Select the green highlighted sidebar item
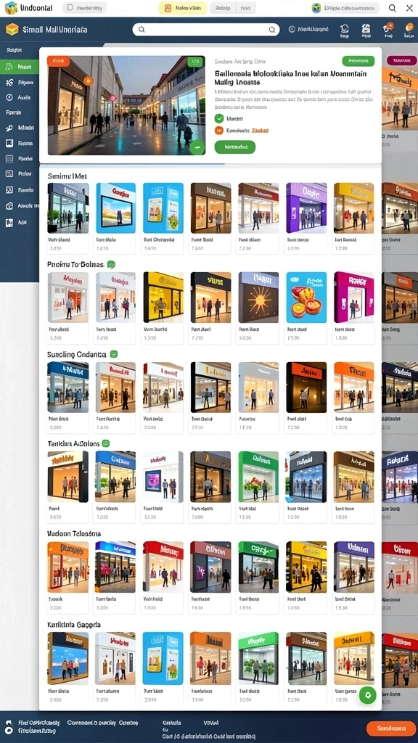 [20, 67]
